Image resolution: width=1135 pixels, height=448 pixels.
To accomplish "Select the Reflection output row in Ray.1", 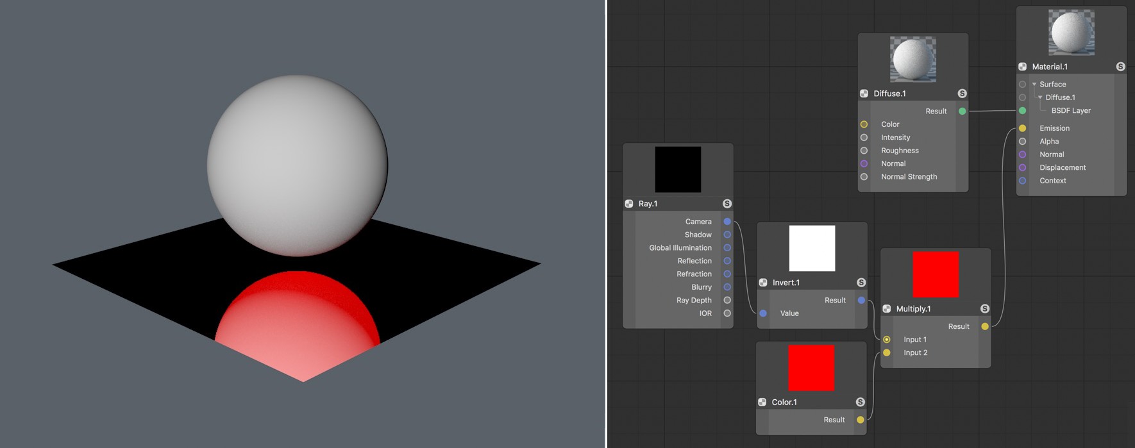I will click(678, 261).
